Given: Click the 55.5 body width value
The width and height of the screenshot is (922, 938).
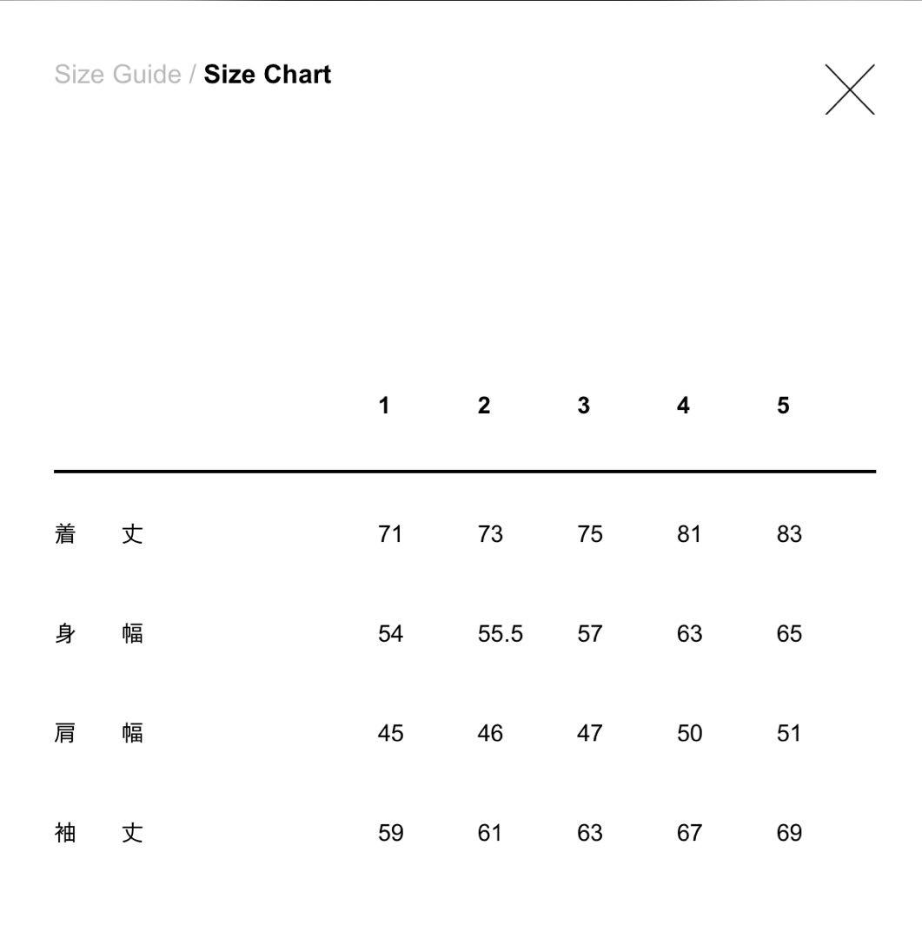Looking at the screenshot, I should pos(501,634).
